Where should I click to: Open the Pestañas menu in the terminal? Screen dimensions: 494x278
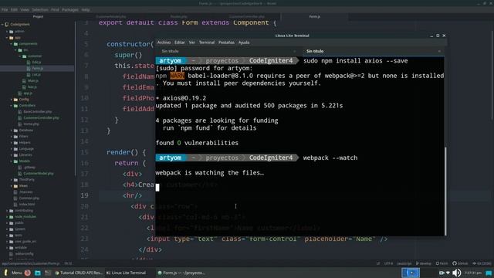pos(226,42)
